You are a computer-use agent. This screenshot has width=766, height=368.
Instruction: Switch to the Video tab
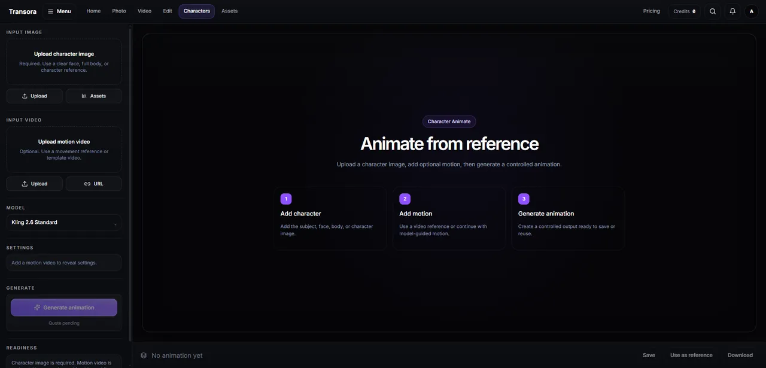pyautogui.click(x=144, y=11)
